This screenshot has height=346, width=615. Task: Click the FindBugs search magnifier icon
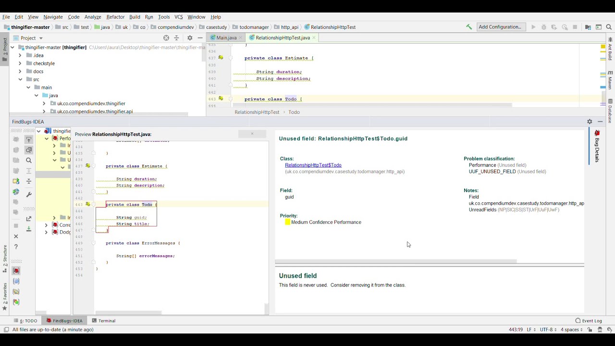pos(29,161)
